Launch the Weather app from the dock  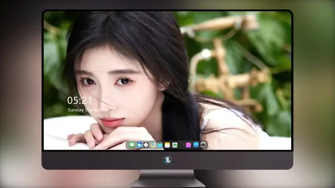coord(139,145)
